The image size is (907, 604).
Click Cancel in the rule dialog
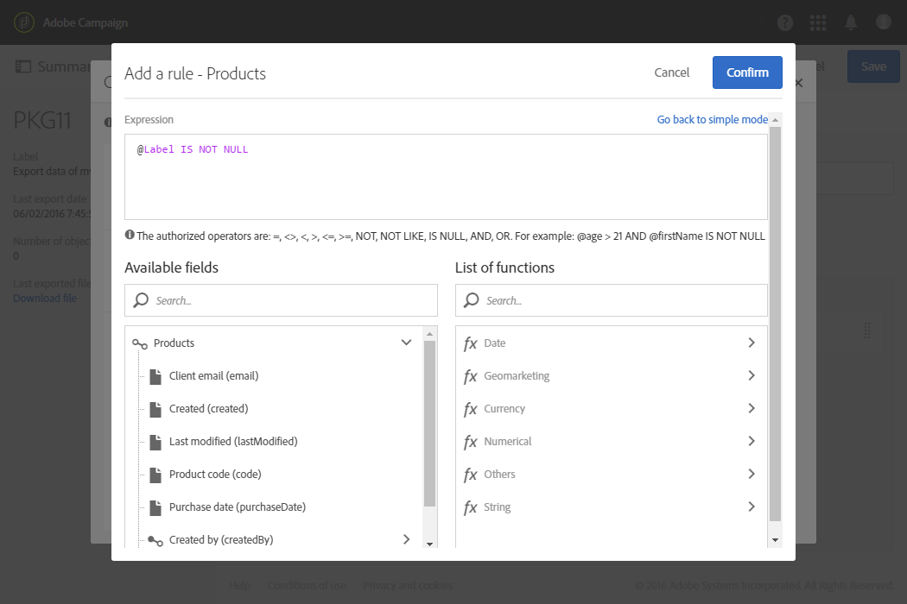[671, 72]
